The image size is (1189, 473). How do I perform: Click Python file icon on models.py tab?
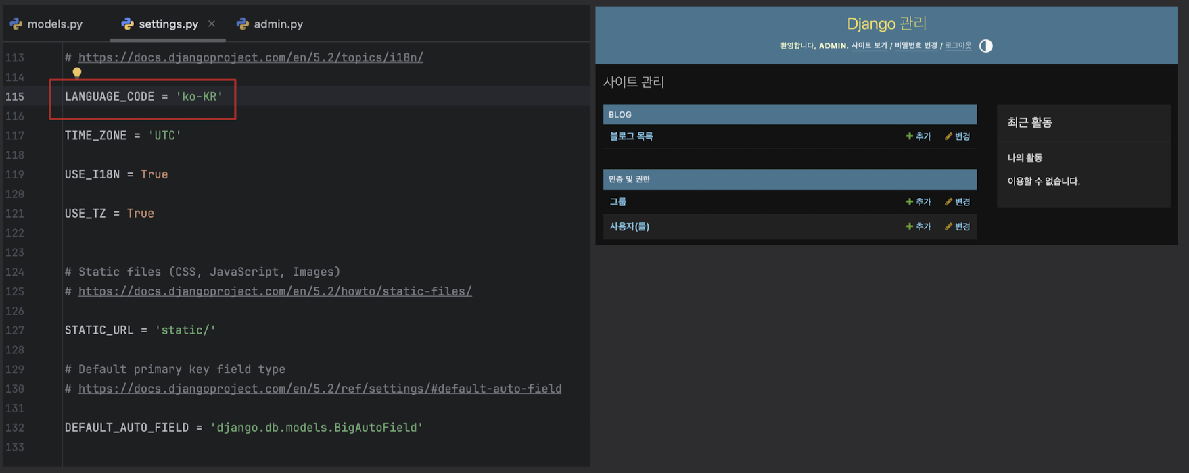pyautogui.click(x=16, y=24)
